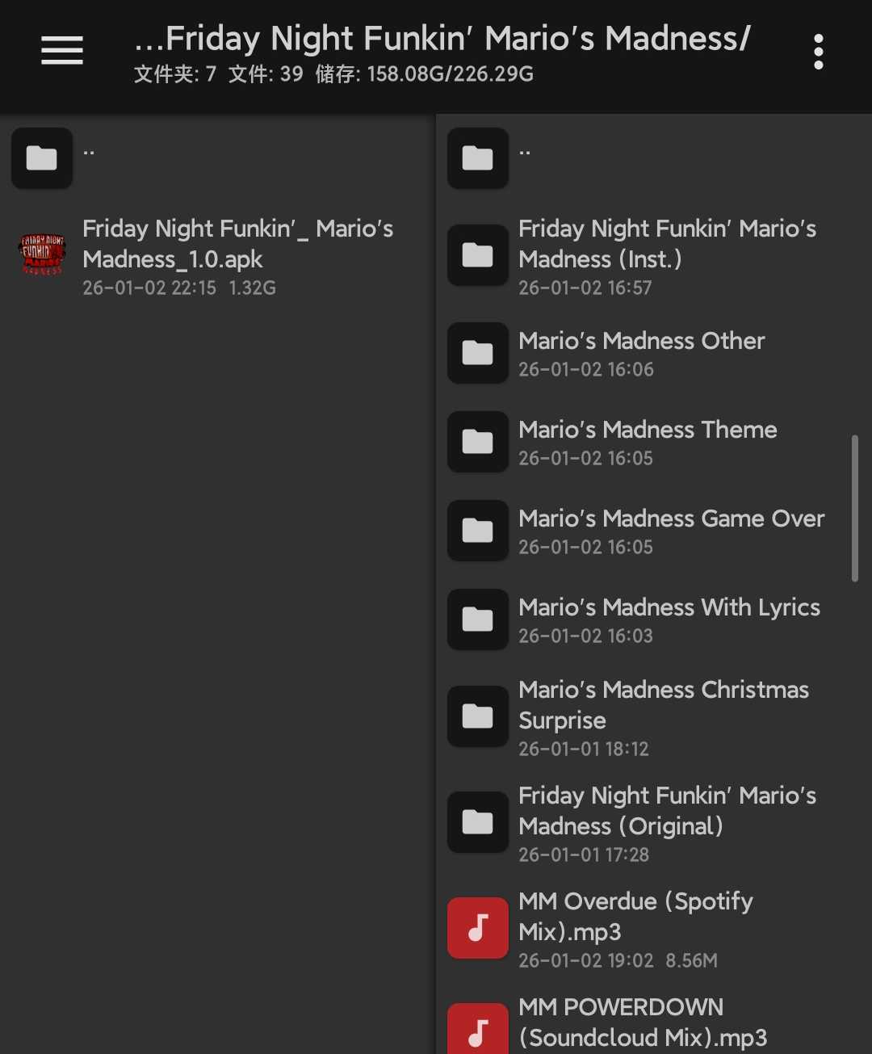Tap folder icon for Mario's Madness (Inst.)
The height and width of the screenshot is (1054, 872).
tap(478, 255)
